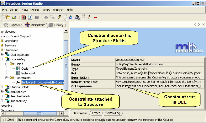Select the Services tree item
206x123 pixels.
[x=10, y=45]
